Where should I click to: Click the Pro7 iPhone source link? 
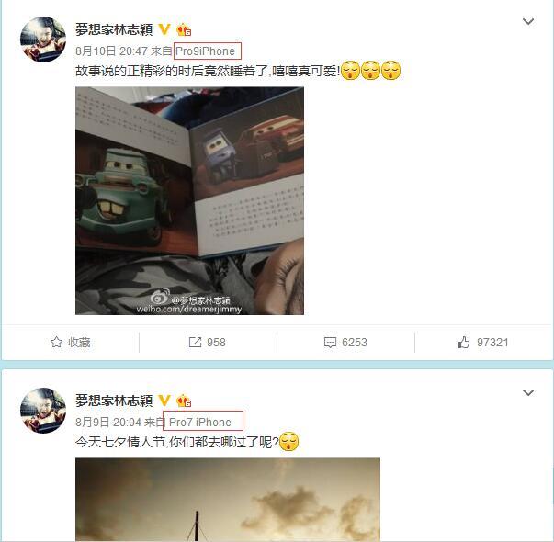[x=200, y=423]
